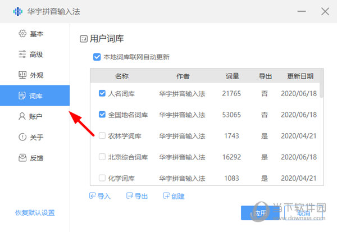Click the info icon next to 关于
Image resolution: width=337 pixels, height=232 pixels.
click(22, 137)
